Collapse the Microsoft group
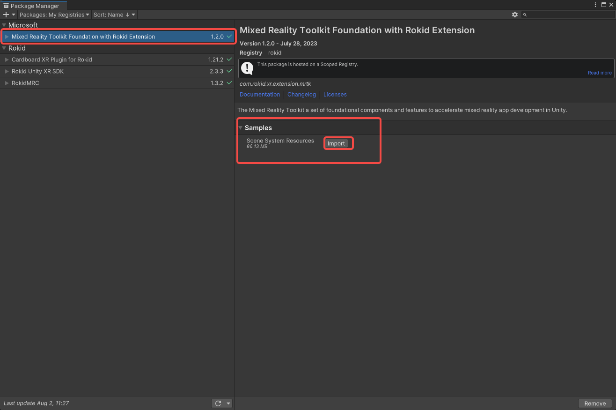616x410 pixels. (x=4, y=25)
